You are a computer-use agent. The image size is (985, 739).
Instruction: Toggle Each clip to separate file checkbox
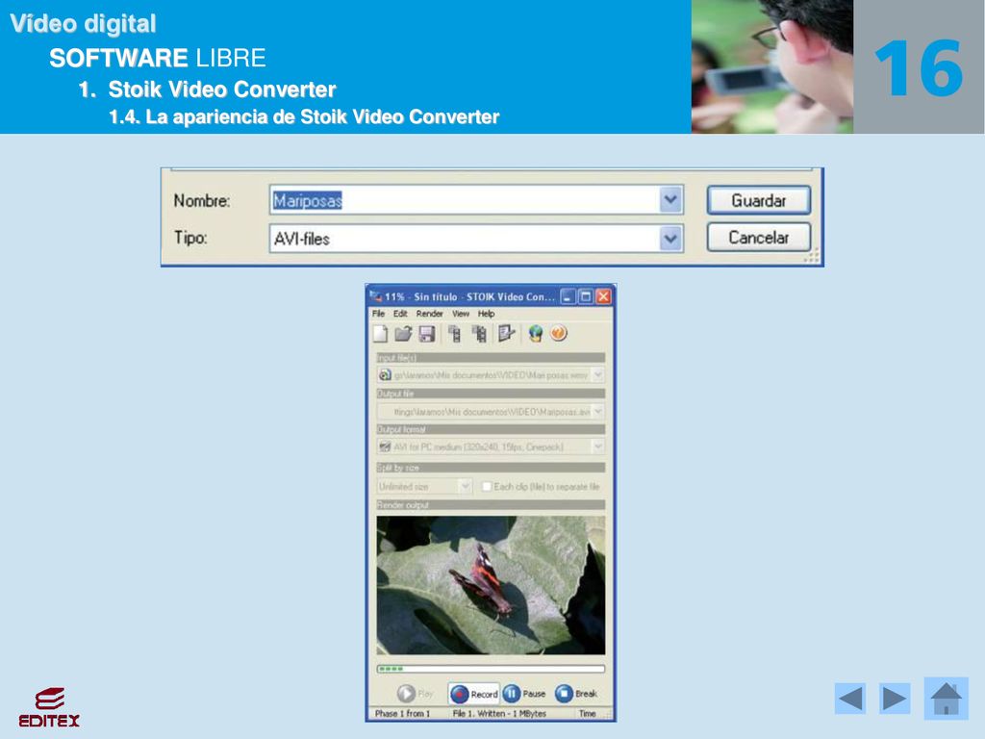click(x=486, y=486)
